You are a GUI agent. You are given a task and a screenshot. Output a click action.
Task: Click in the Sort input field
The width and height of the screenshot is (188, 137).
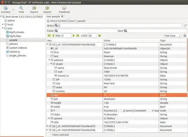[x=155, y=31]
